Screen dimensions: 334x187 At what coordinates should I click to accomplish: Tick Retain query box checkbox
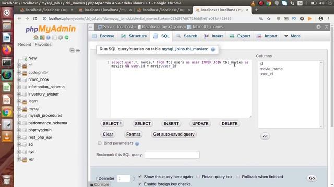click(x=198, y=176)
